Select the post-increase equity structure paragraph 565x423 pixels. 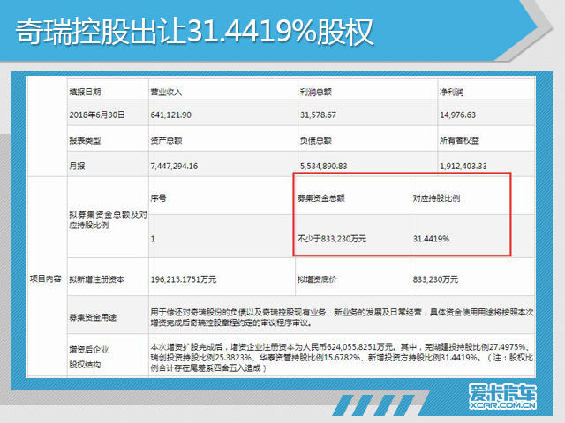(342, 358)
